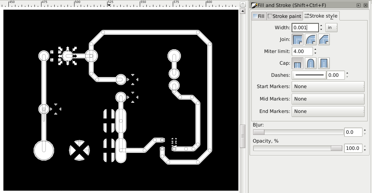This screenshot has width=372, height=193.
Task: Increase the stroke width value
Action: click(321, 26)
